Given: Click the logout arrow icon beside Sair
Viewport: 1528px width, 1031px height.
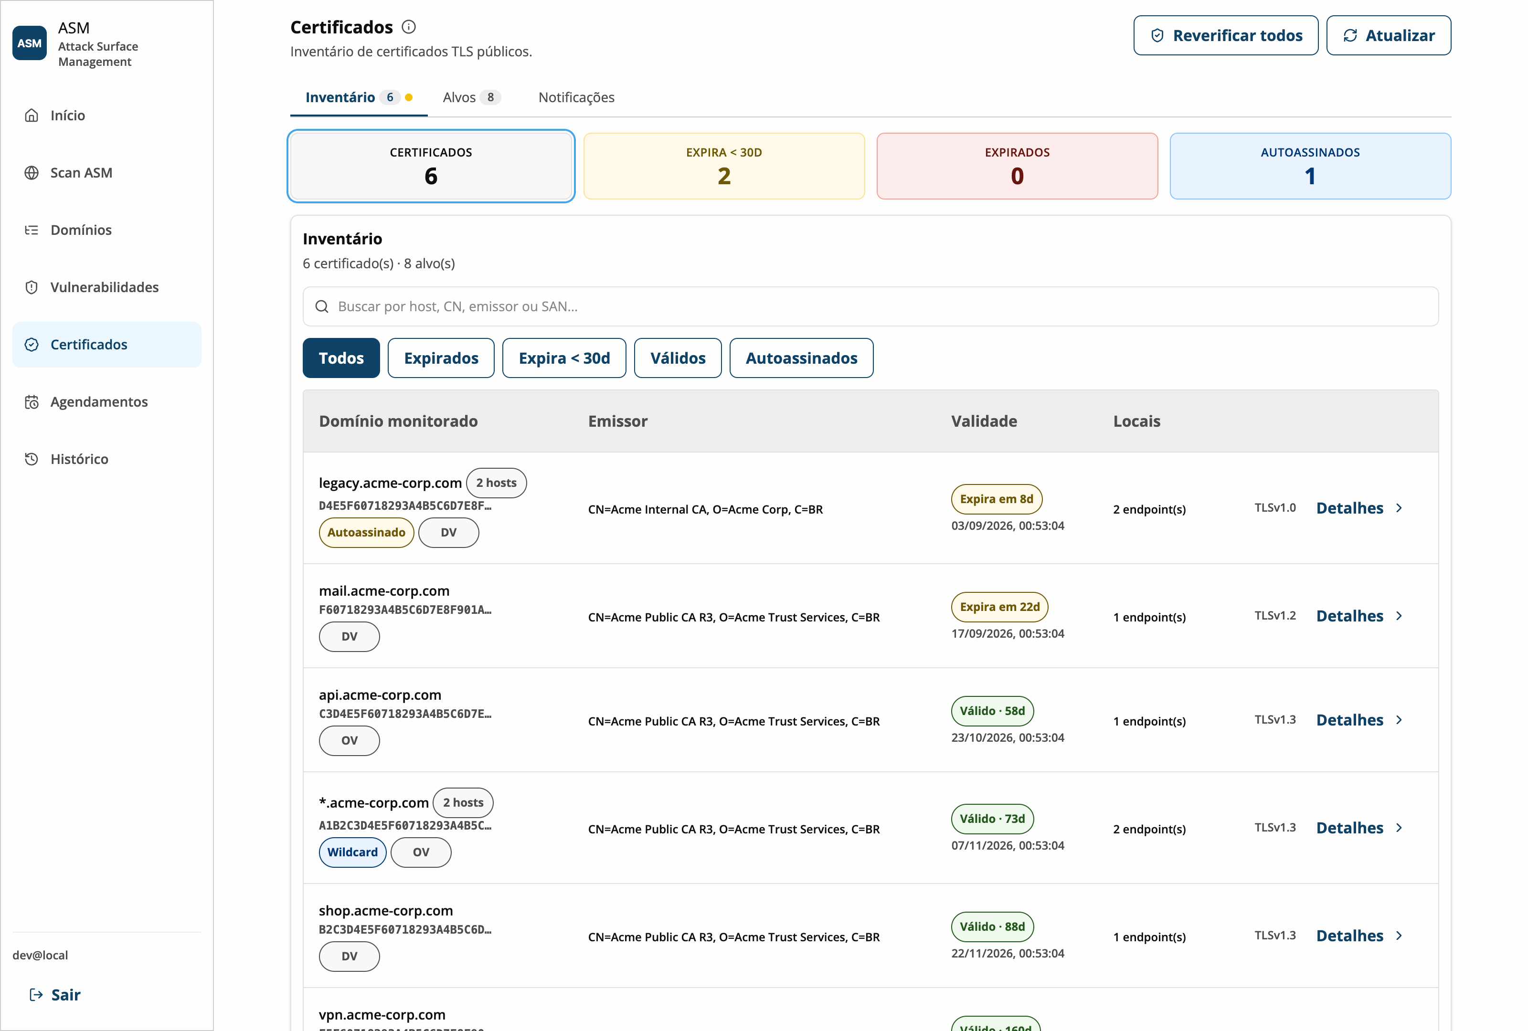Looking at the screenshot, I should [36, 995].
